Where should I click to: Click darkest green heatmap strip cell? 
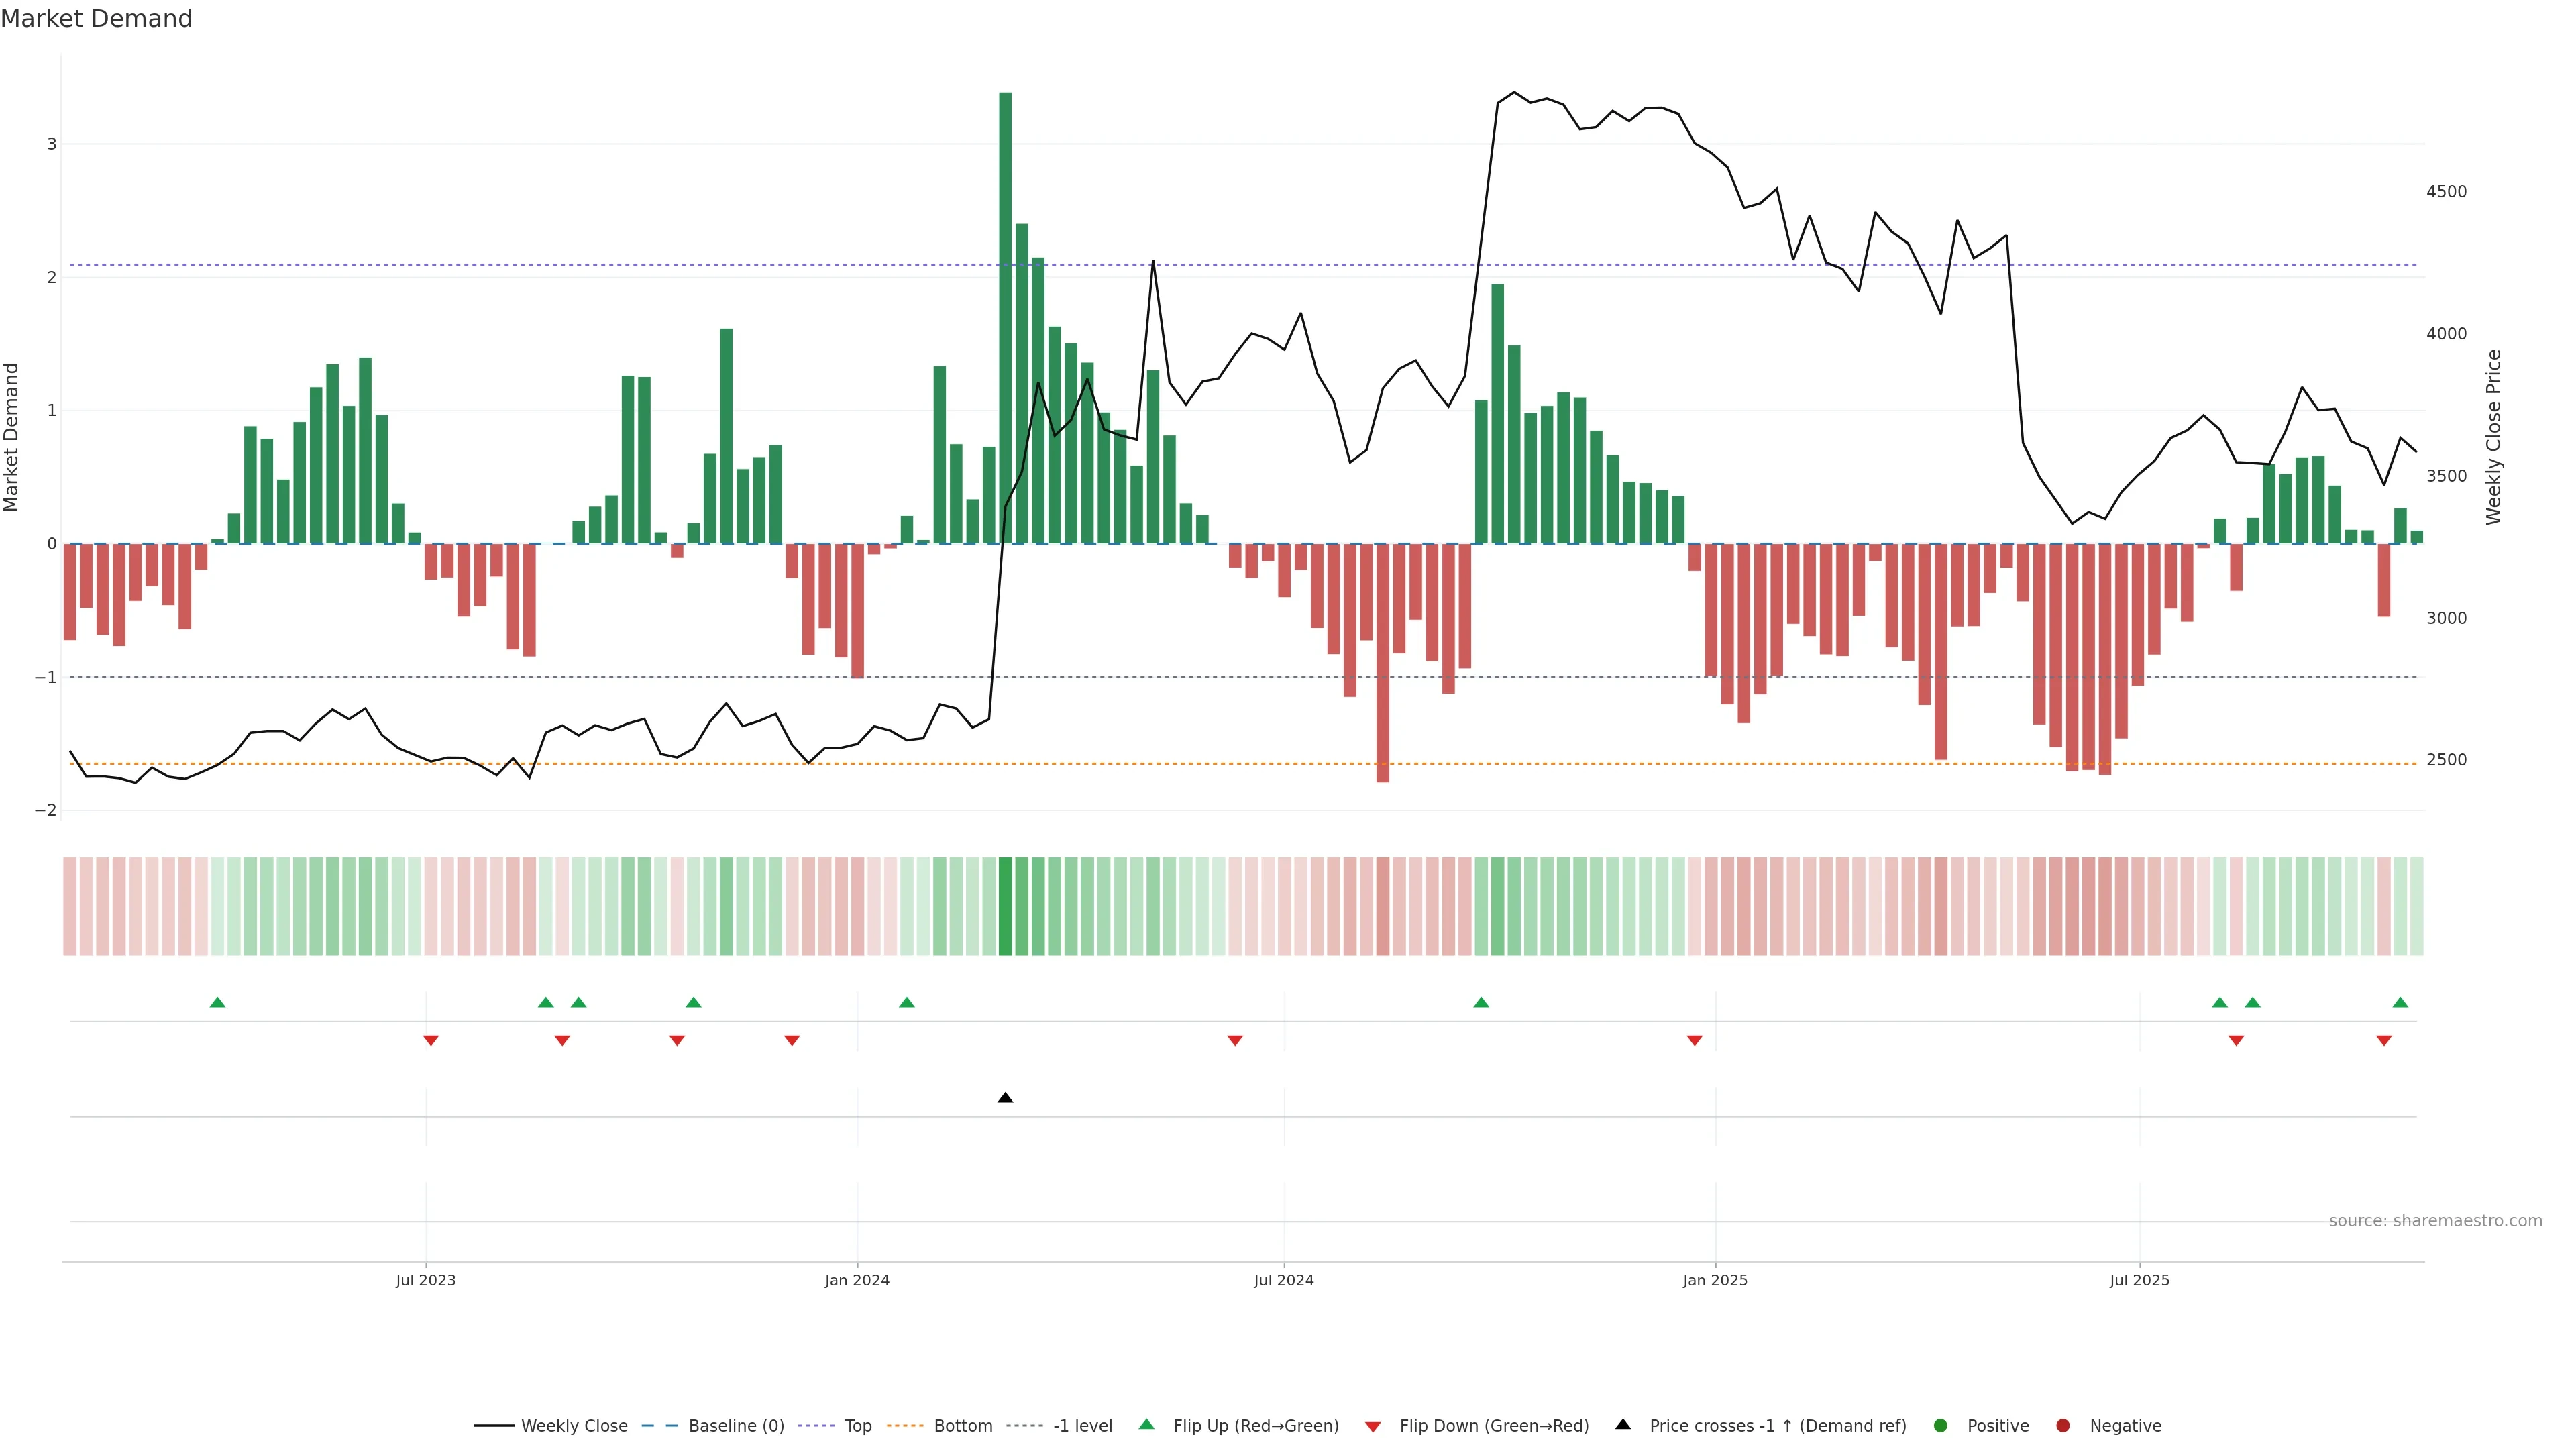tap(1005, 906)
